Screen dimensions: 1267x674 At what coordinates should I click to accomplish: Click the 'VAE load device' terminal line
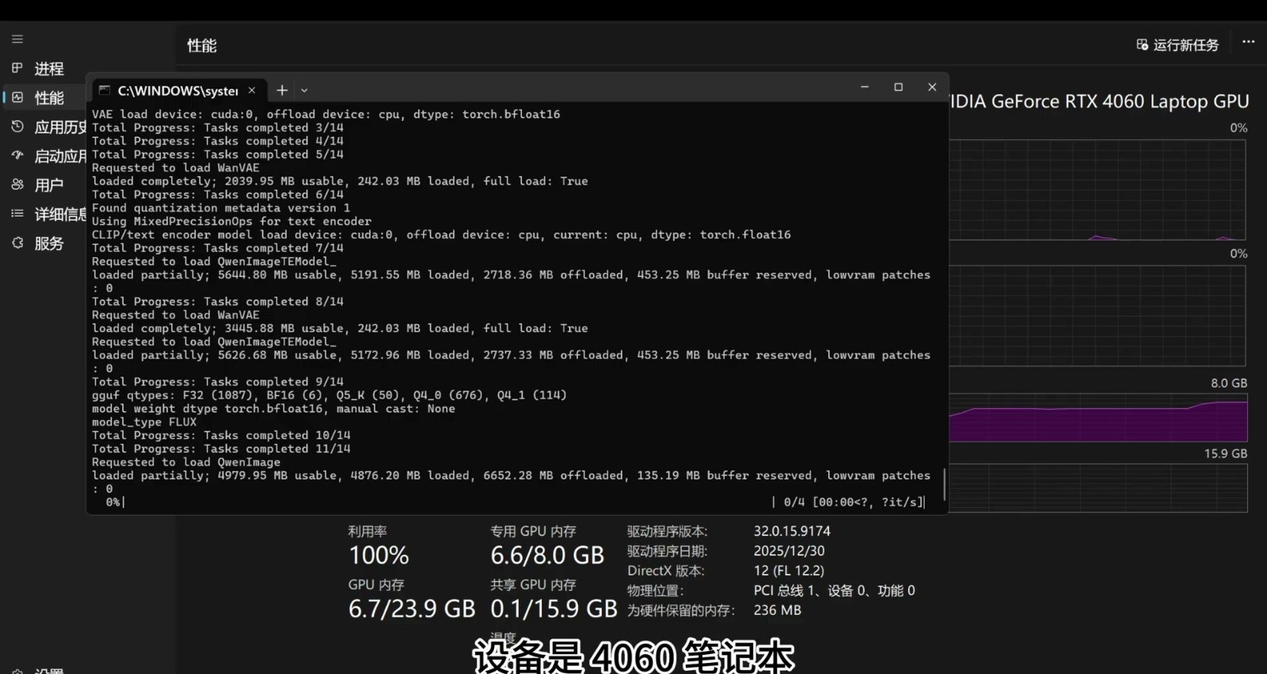point(326,114)
